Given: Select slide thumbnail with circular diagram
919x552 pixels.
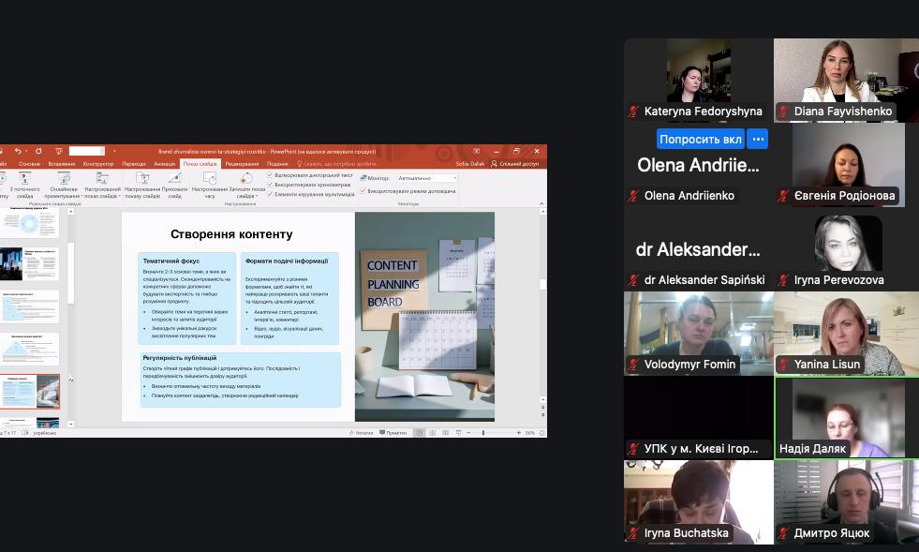Looking at the screenshot, I should [30, 223].
